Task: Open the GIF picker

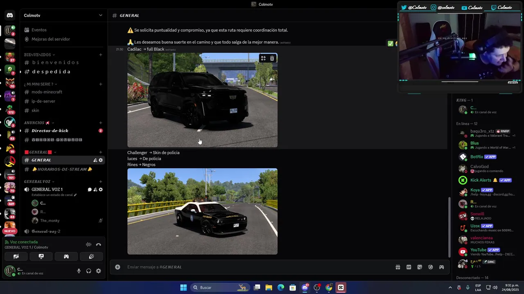Action: [409, 267]
